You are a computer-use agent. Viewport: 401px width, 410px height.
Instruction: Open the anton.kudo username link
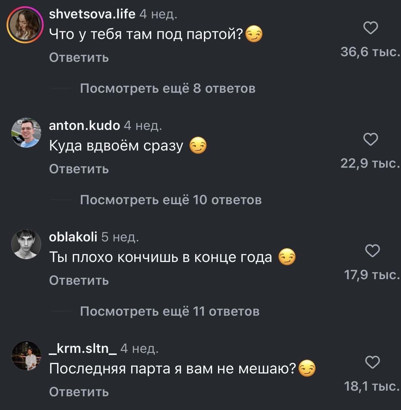[x=84, y=125]
